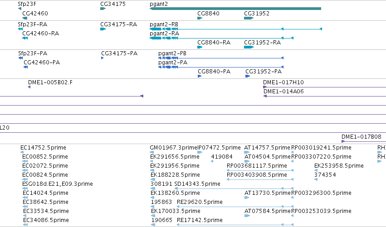Select BAC clone DME1-014A06
The height and width of the screenshot is (227, 386).
(x=325, y=96)
